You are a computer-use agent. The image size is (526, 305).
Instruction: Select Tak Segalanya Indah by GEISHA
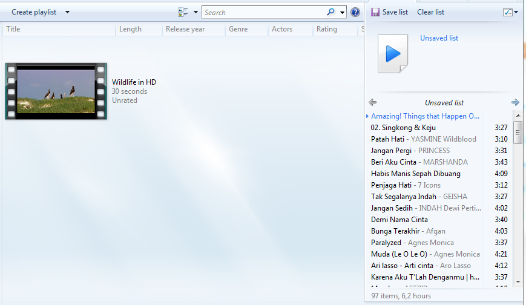(438, 197)
